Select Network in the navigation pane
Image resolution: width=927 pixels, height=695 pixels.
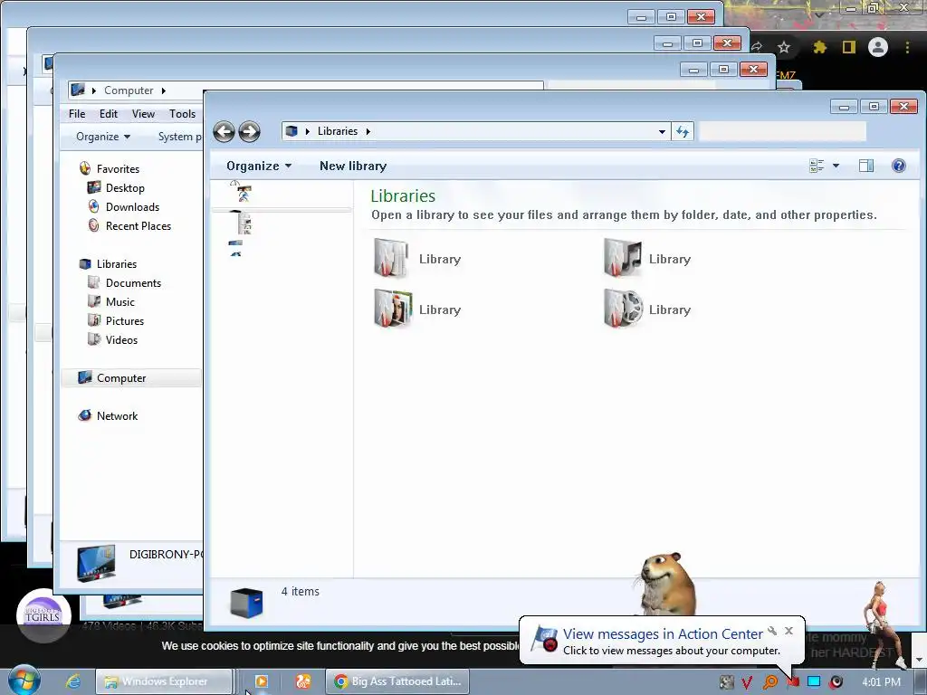pyautogui.click(x=117, y=416)
